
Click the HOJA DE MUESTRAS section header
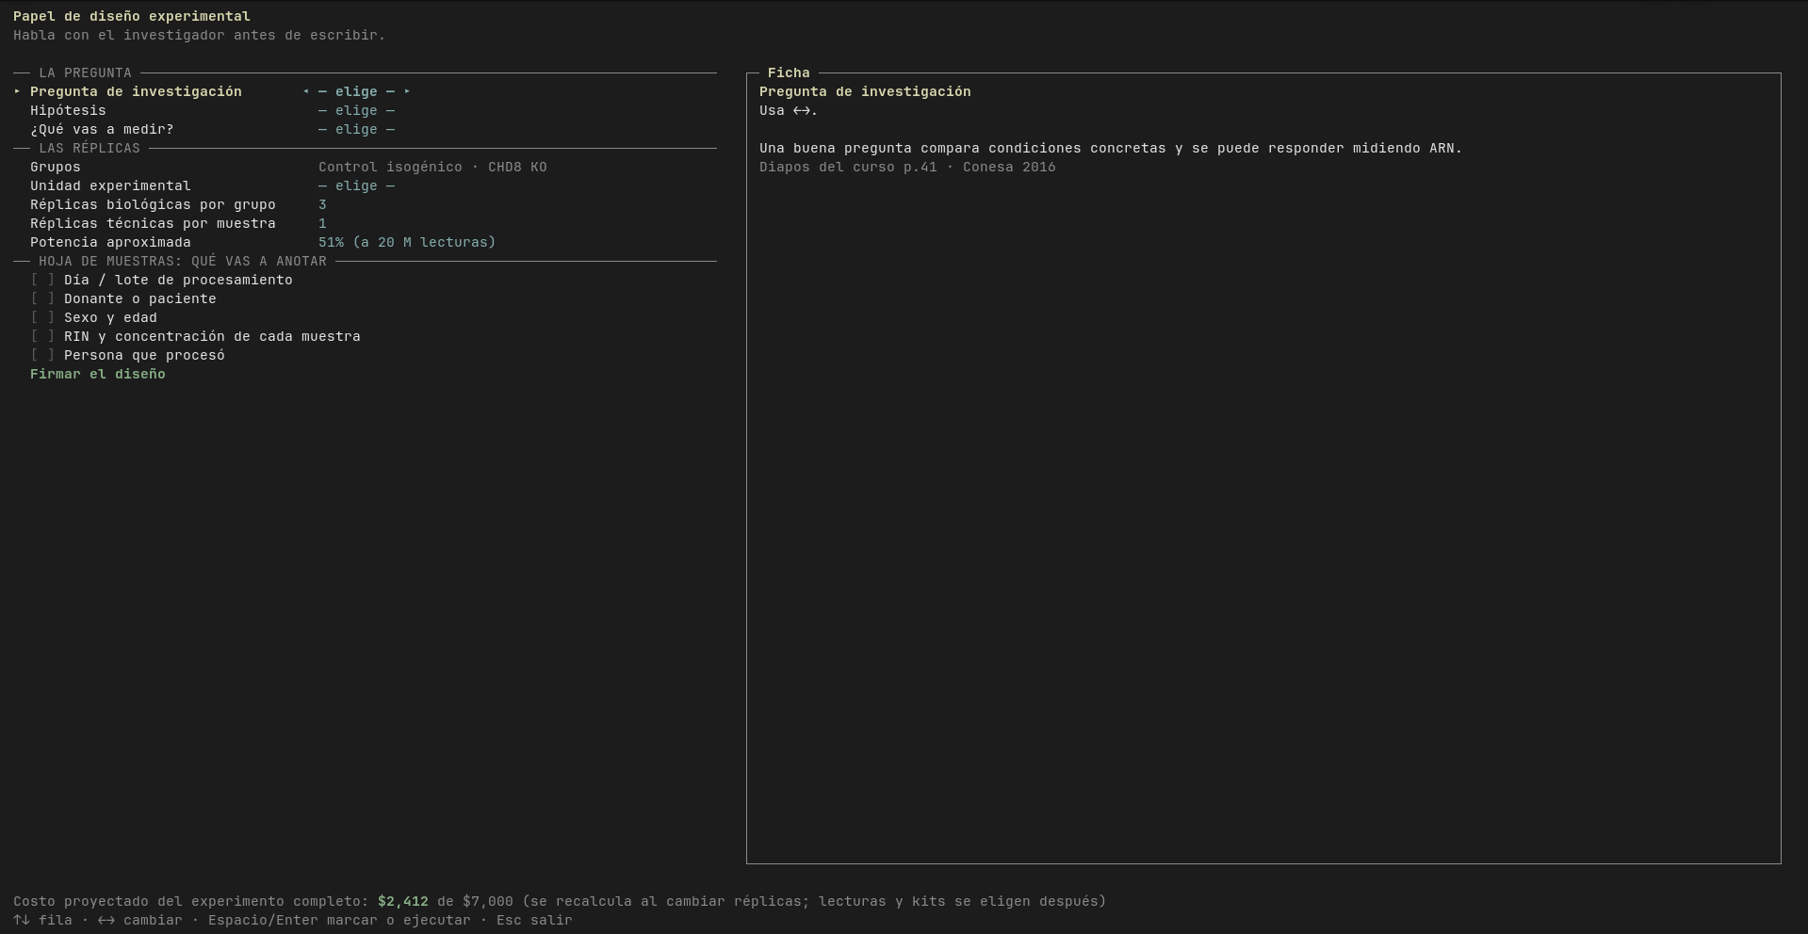pos(183,261)
